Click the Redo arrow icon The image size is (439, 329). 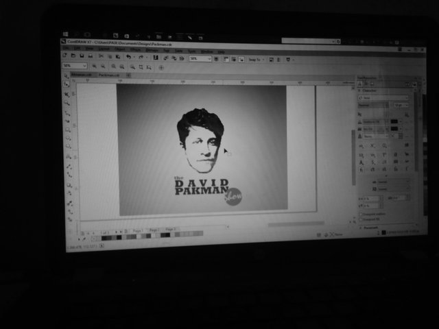pyautogui.click(x=141, y=58)
